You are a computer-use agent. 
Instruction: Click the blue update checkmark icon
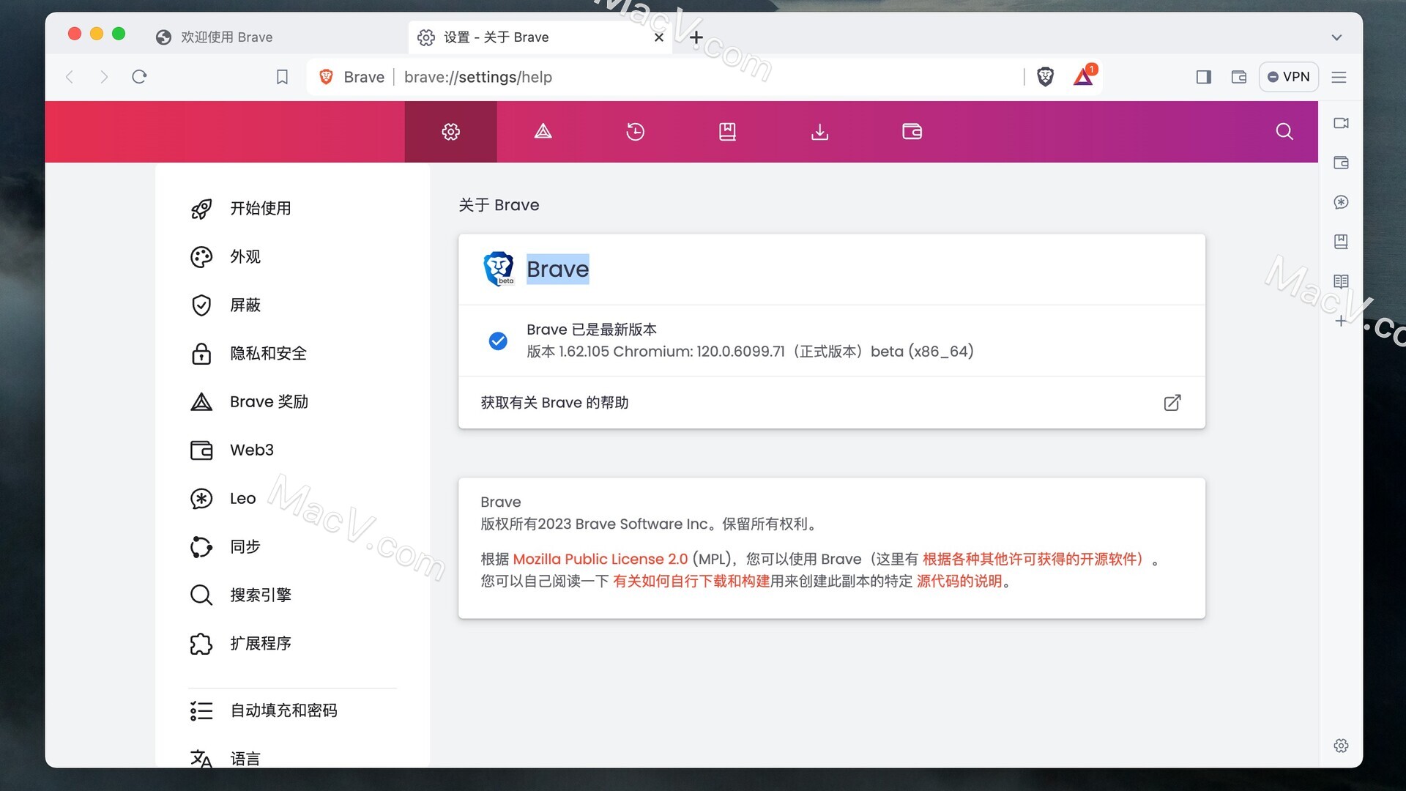point(498,341)
